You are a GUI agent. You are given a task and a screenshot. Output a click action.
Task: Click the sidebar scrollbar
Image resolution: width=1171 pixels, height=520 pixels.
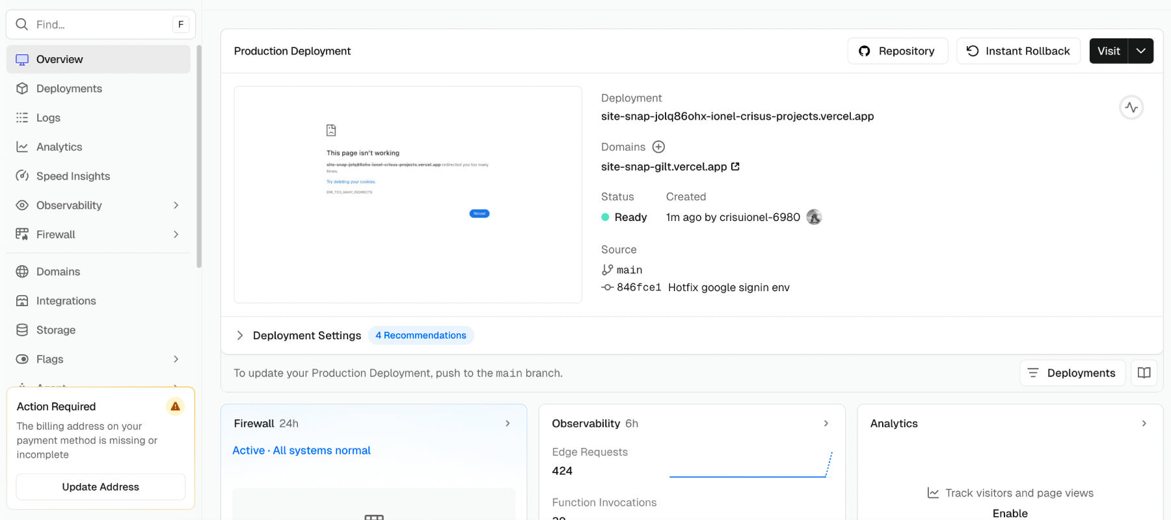[x=199, y=156]
